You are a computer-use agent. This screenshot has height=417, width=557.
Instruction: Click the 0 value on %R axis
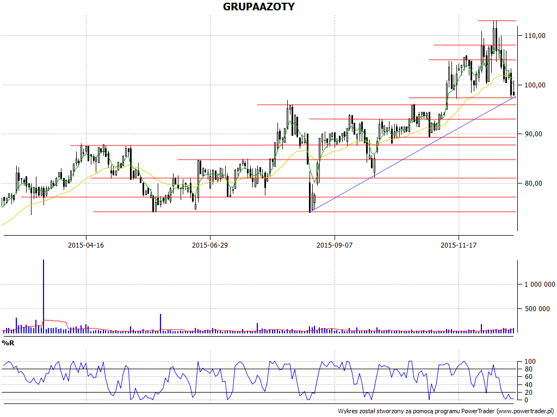[527, 400]
